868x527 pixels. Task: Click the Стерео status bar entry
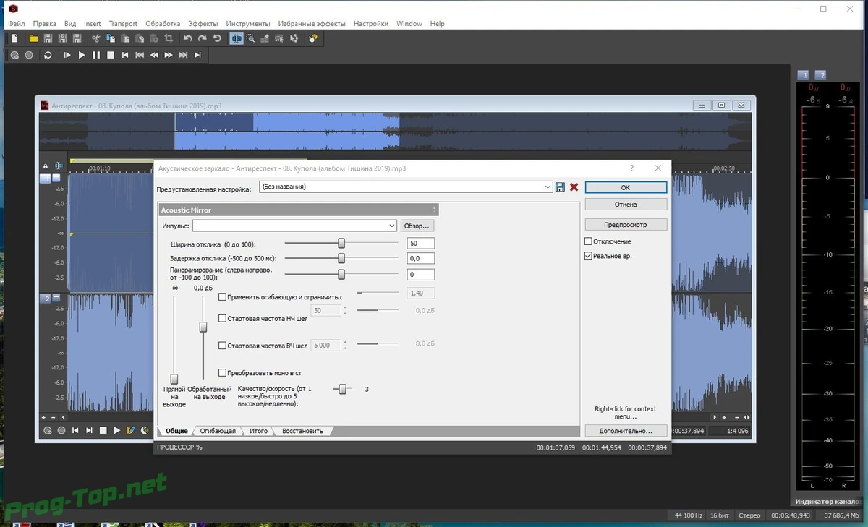click(x=750, y=515)
